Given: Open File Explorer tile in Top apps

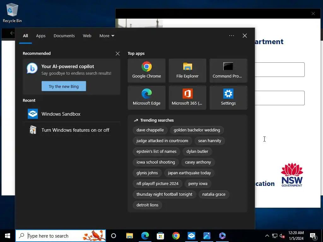Looking at the screenshot, I should (187, 71).
